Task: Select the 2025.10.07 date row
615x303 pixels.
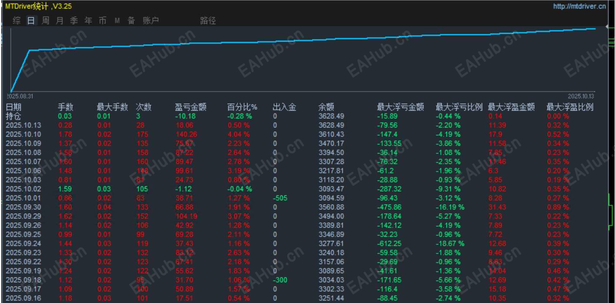Action: click(23, 162)
